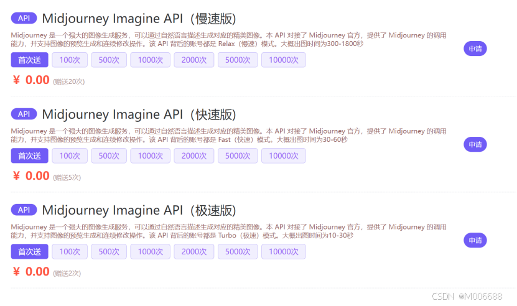Screen dimensions: 517x306
Task: Choose 500次 package for 快速版 API
Action: [109, 155]
